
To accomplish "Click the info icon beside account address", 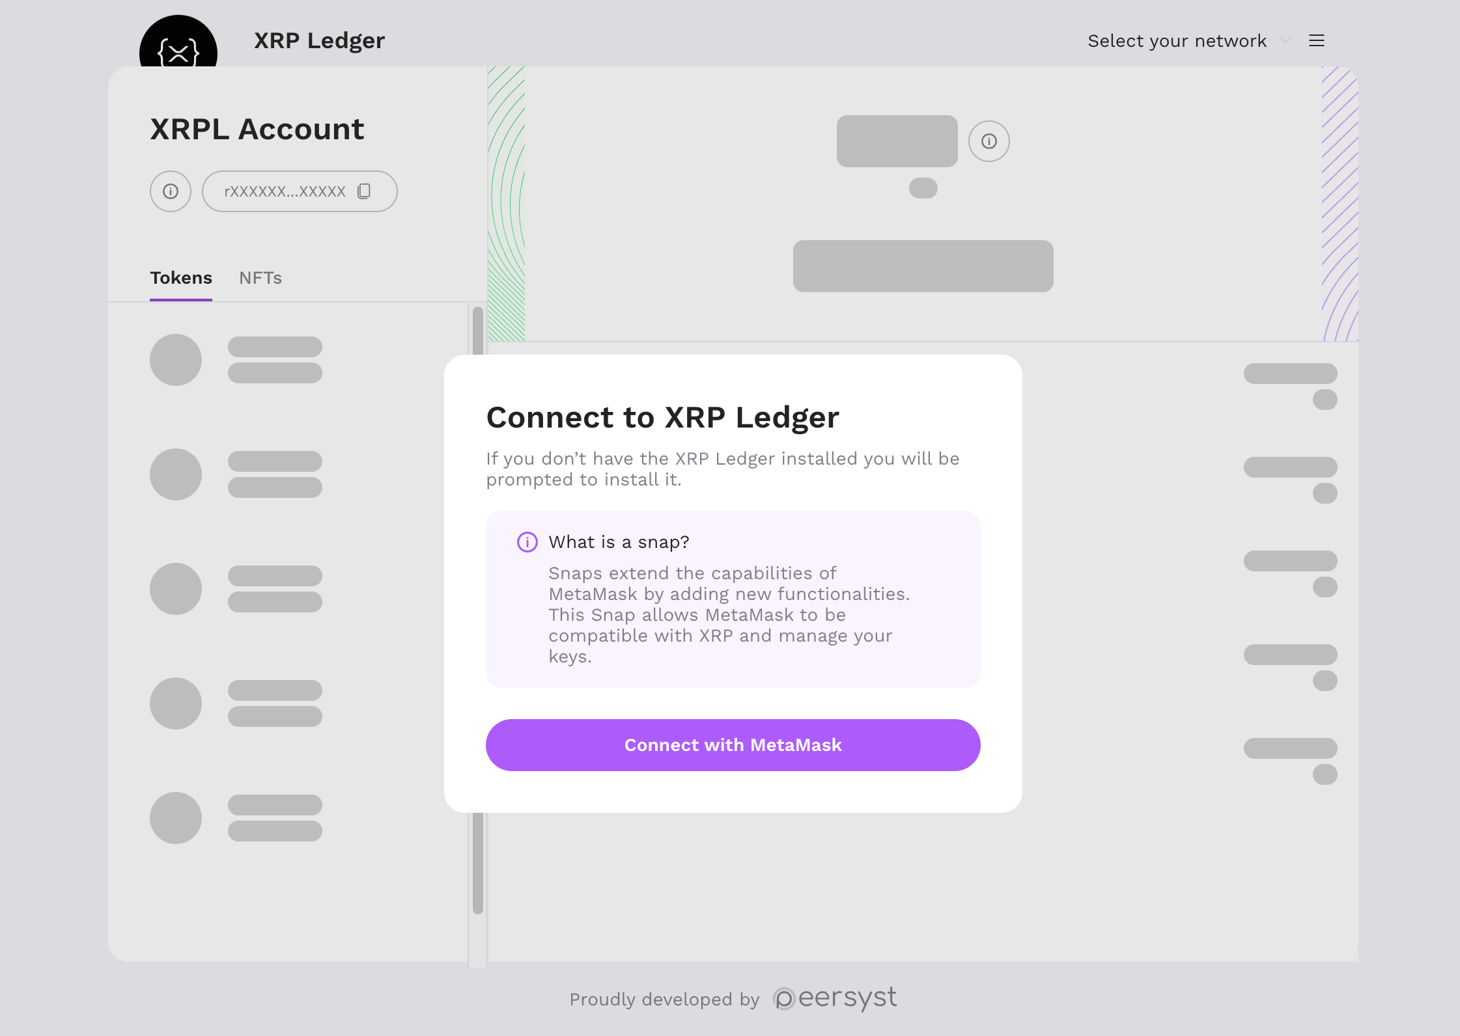I will coord(171,191).
